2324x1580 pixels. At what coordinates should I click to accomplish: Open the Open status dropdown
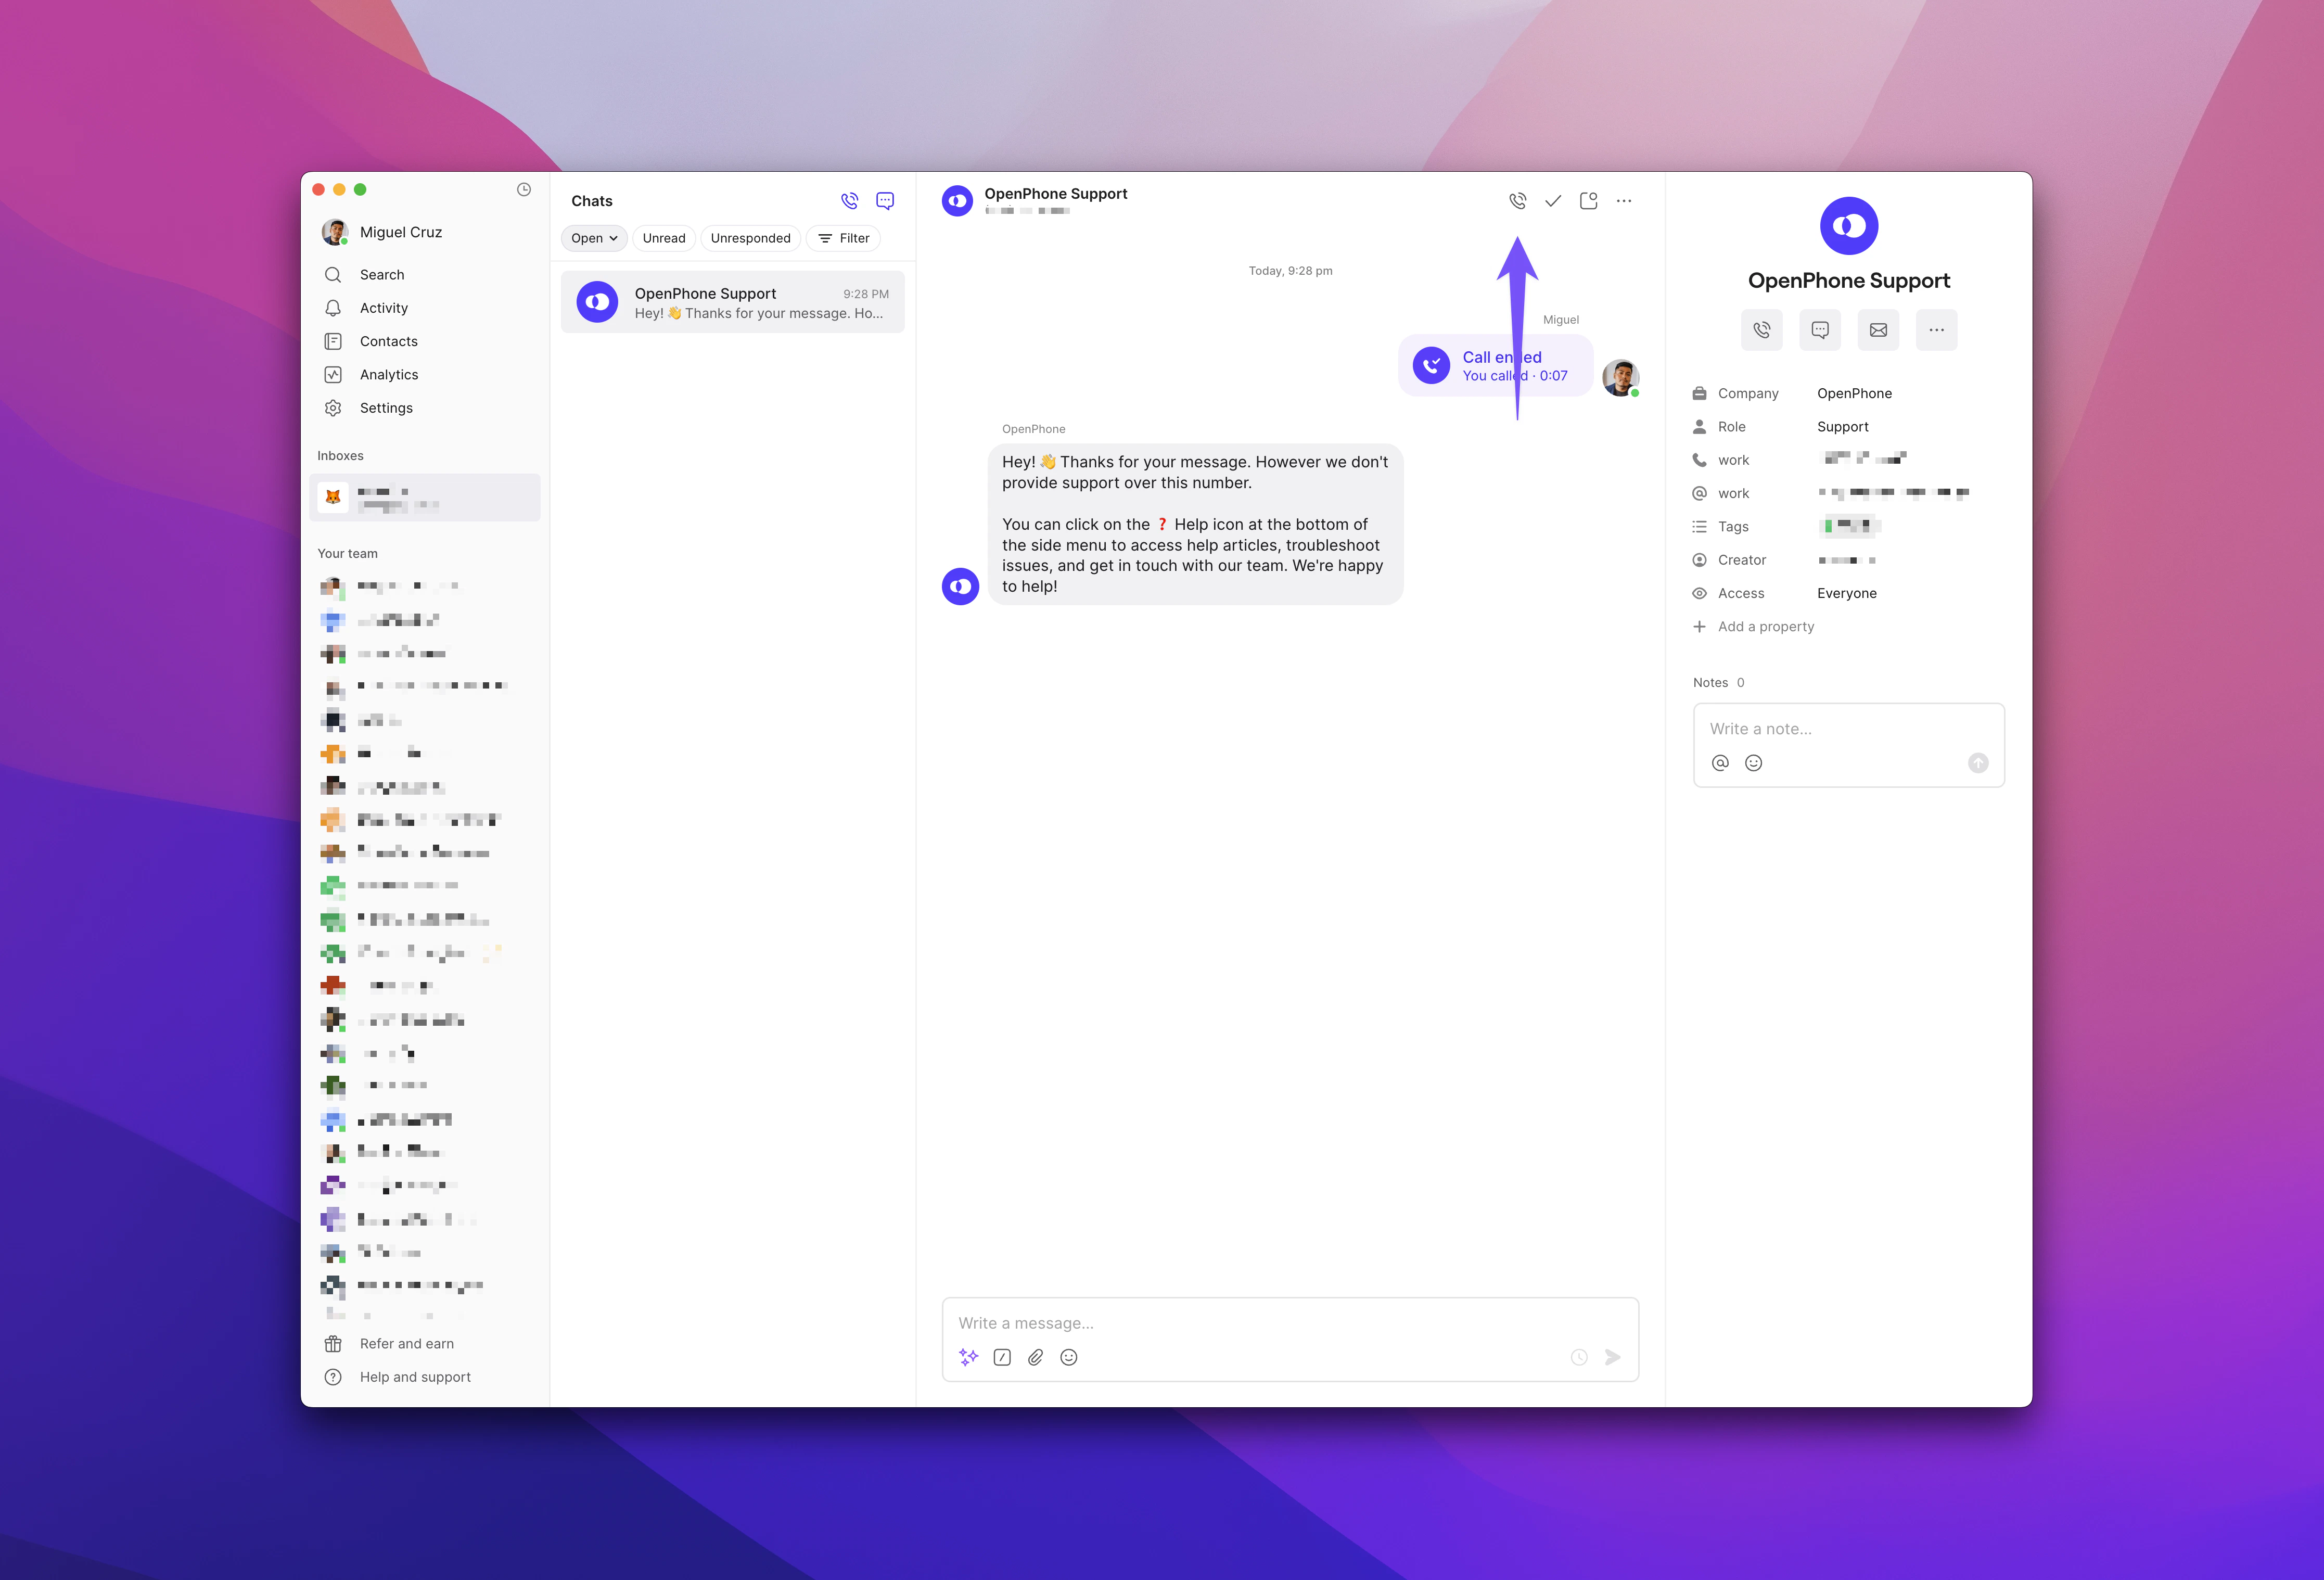(x=593, y=238)
